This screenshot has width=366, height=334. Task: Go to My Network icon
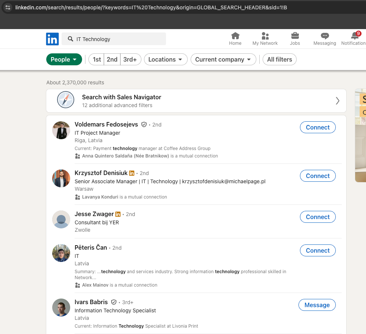click(265, 36)
